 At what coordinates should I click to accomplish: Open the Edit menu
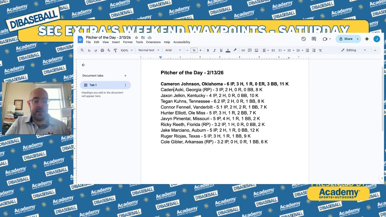click(x=96, y=42)
